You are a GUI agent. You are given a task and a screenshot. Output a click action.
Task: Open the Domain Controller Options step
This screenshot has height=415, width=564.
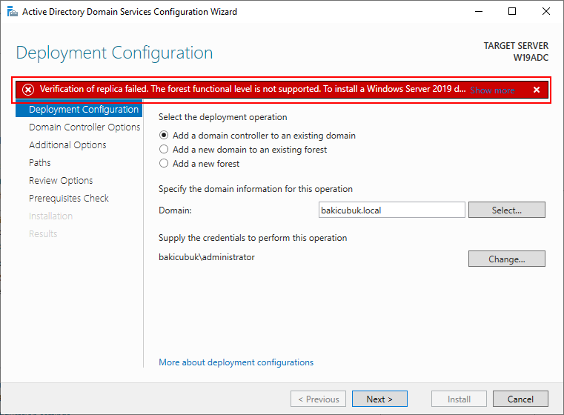84,127
